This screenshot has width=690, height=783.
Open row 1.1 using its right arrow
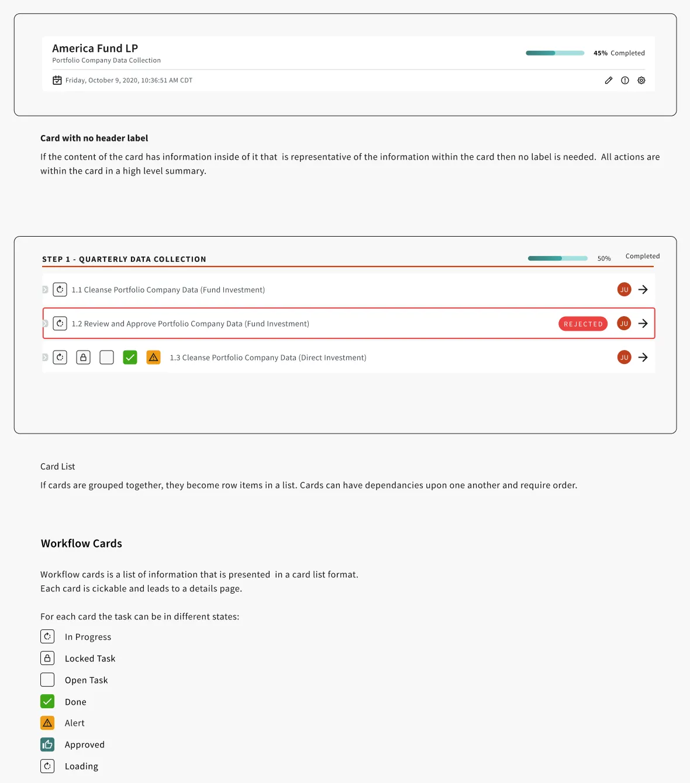coord(643,290)
